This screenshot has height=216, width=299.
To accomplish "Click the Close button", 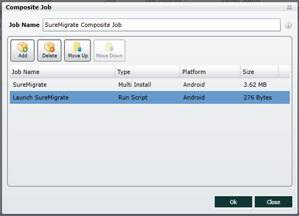I will (273, 202).
